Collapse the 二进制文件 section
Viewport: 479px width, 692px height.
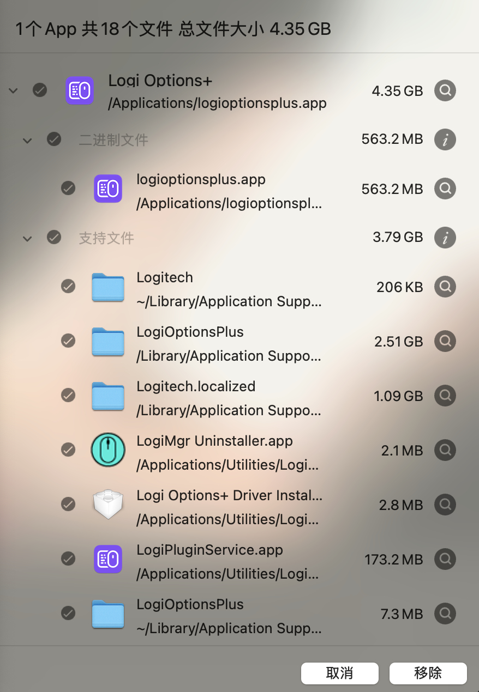point(27,141)
